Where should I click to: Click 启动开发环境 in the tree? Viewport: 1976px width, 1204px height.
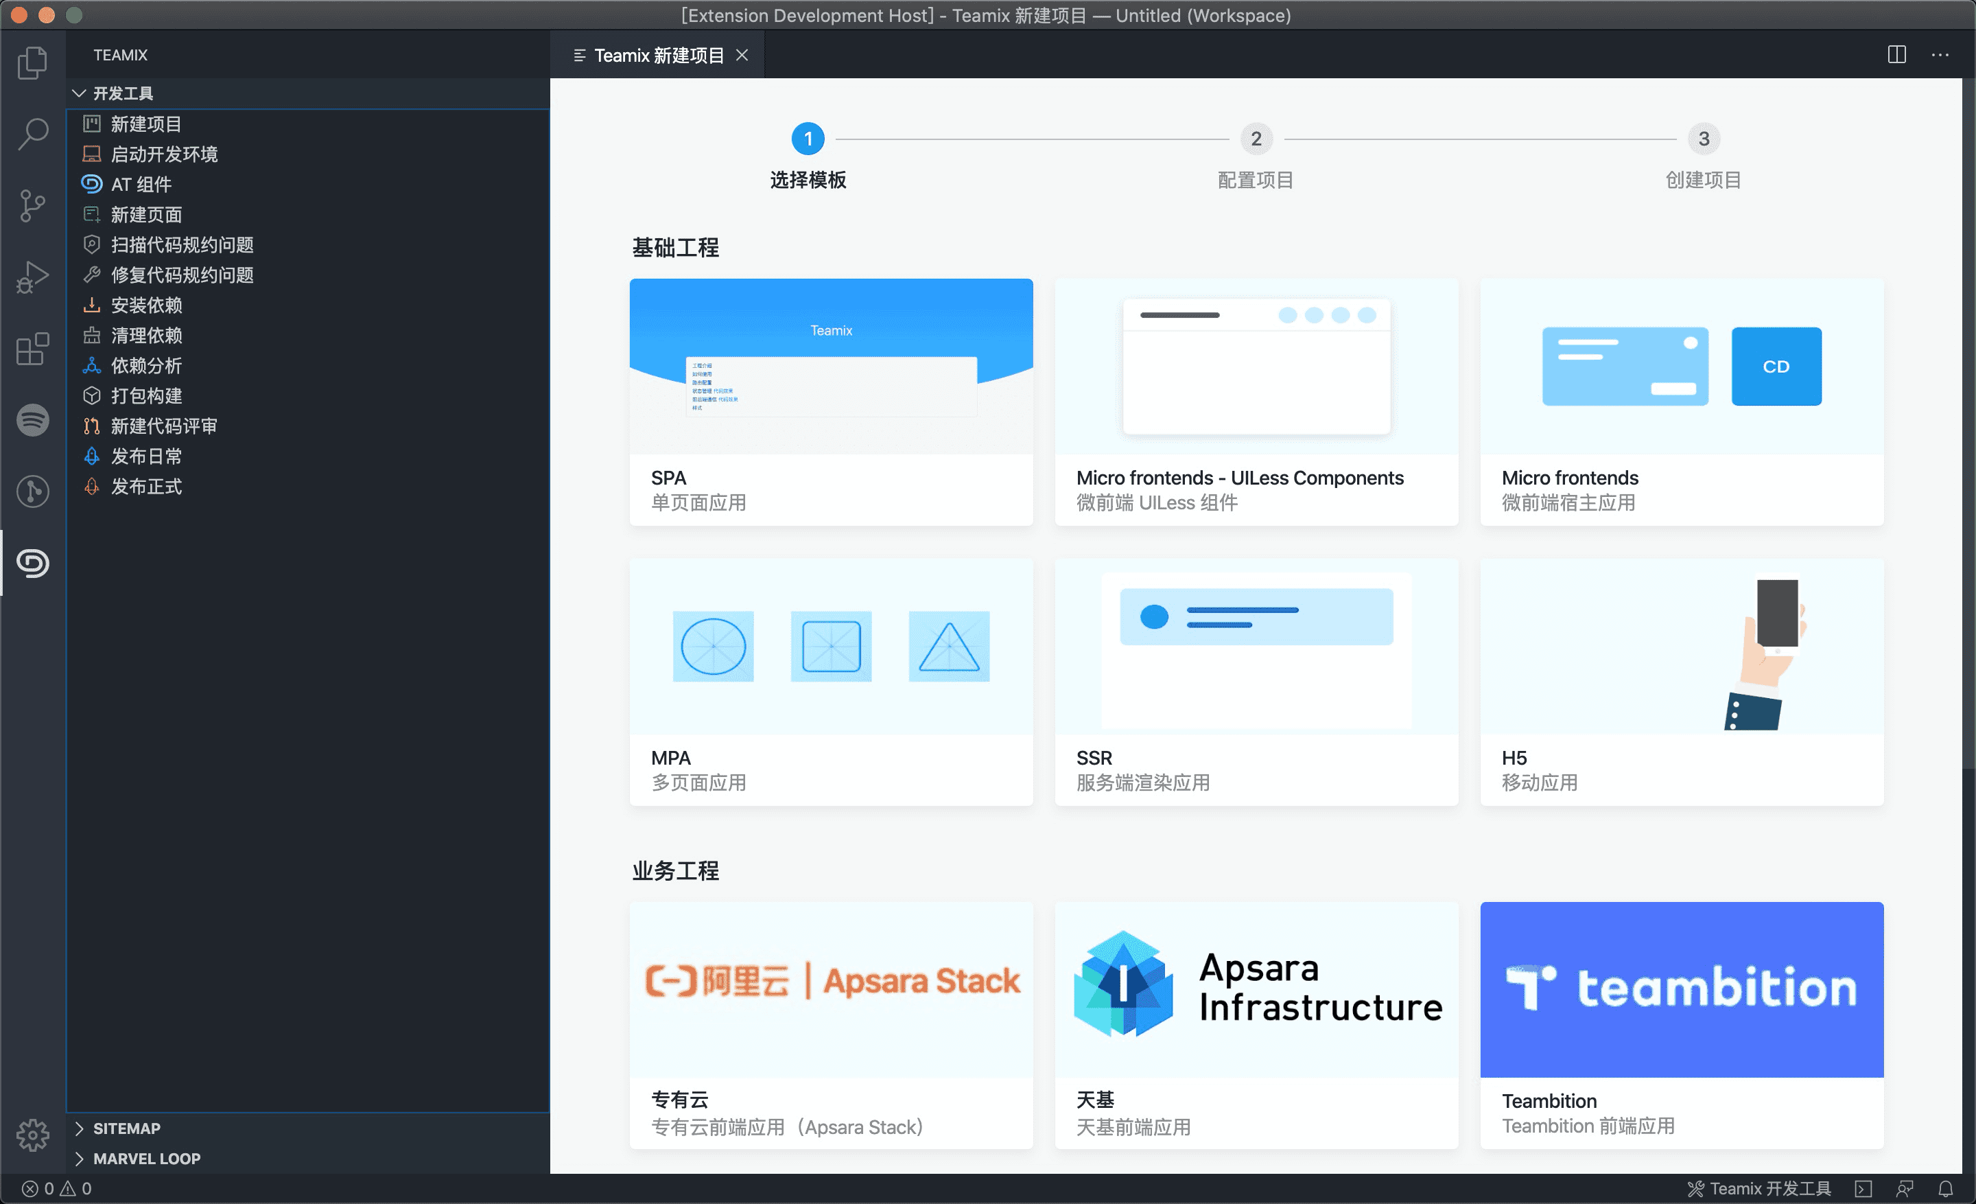click(163, 154)
